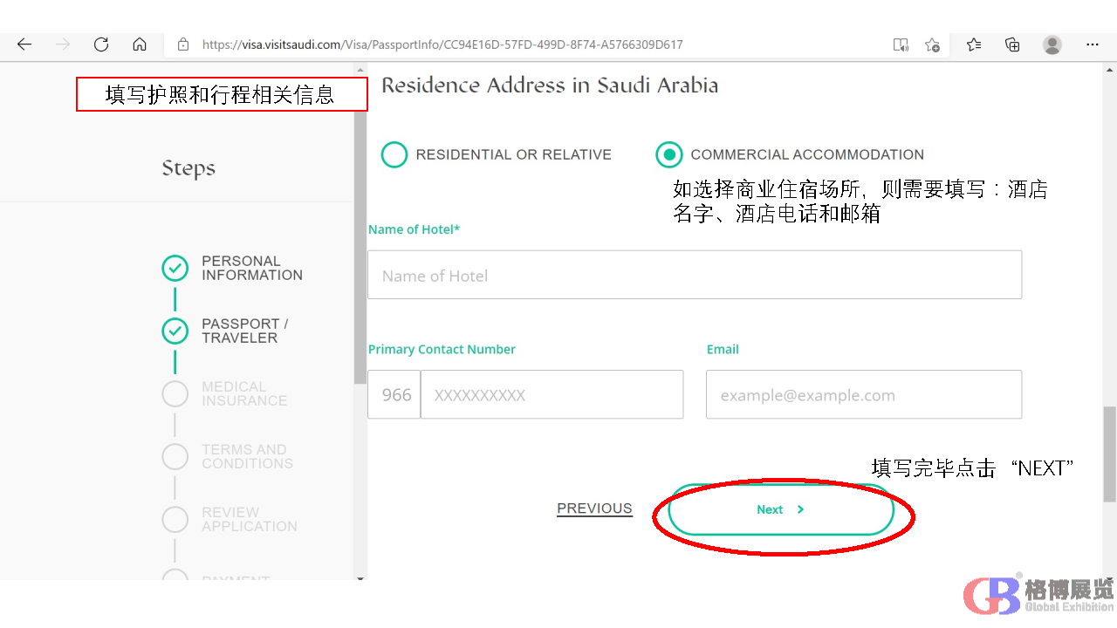Click the browser back arrow
Screen dimensions: 1117x628
(x=24, y=44)
